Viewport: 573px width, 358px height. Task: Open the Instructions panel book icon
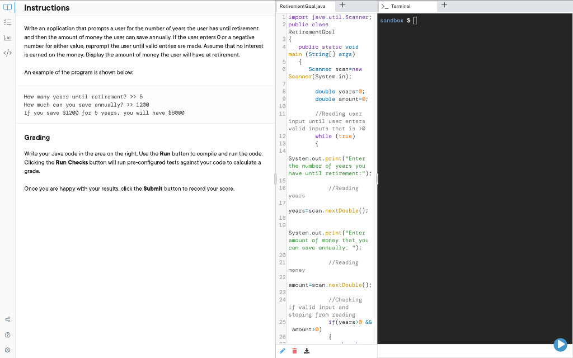(x=8, y=8)
